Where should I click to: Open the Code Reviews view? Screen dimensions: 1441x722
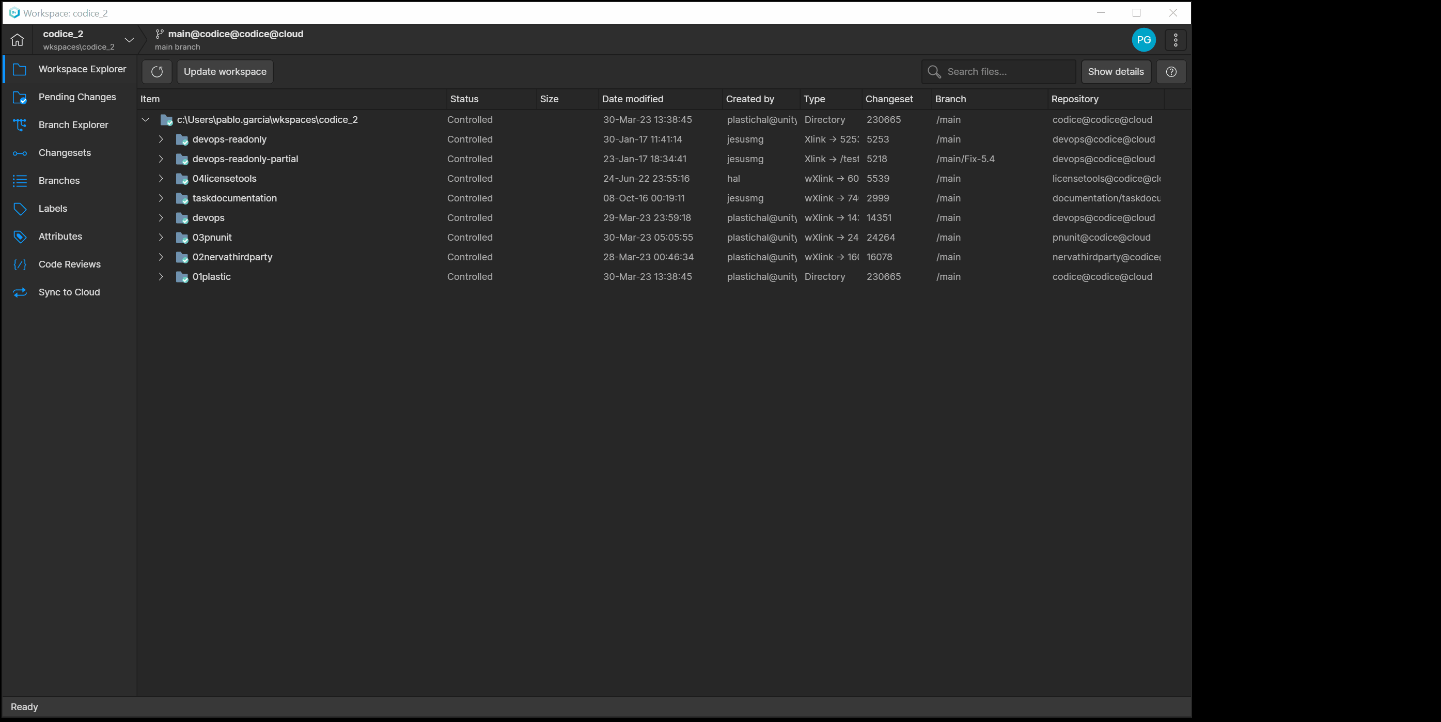coord(69,264)
